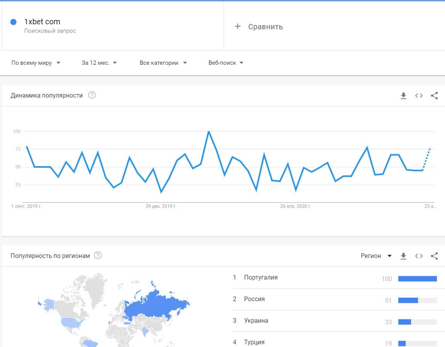Open the Регион view selector dropdown
This screenshot has height=347, width=445.
376,256
